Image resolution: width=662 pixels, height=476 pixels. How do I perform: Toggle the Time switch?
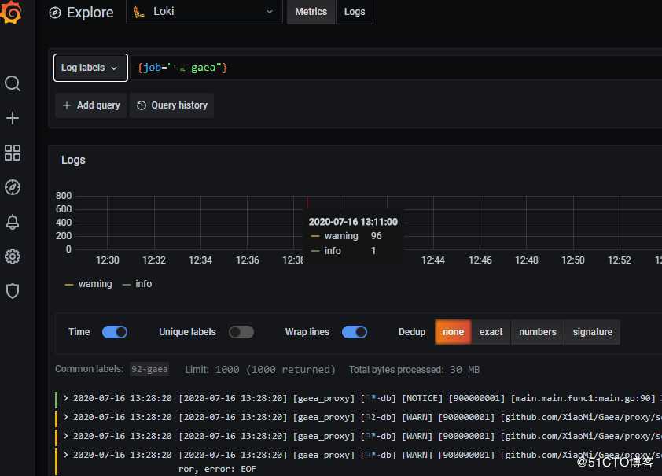pyautogui.click(x=115, y=332)
